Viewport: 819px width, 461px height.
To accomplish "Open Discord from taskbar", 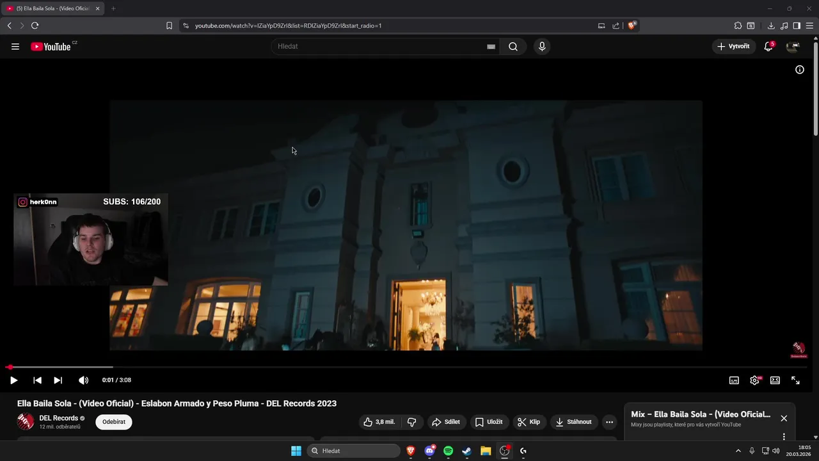I will [x=429, y=451].
